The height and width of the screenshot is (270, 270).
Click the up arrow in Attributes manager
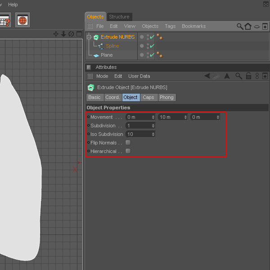click(227, 76)
